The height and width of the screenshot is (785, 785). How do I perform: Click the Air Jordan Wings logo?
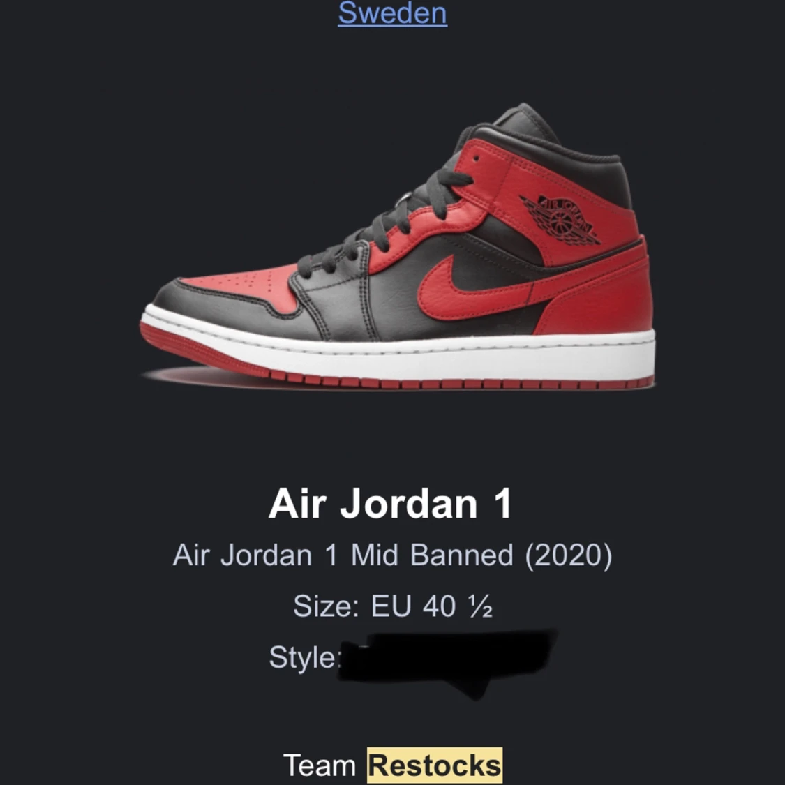[x=560, y=219]
